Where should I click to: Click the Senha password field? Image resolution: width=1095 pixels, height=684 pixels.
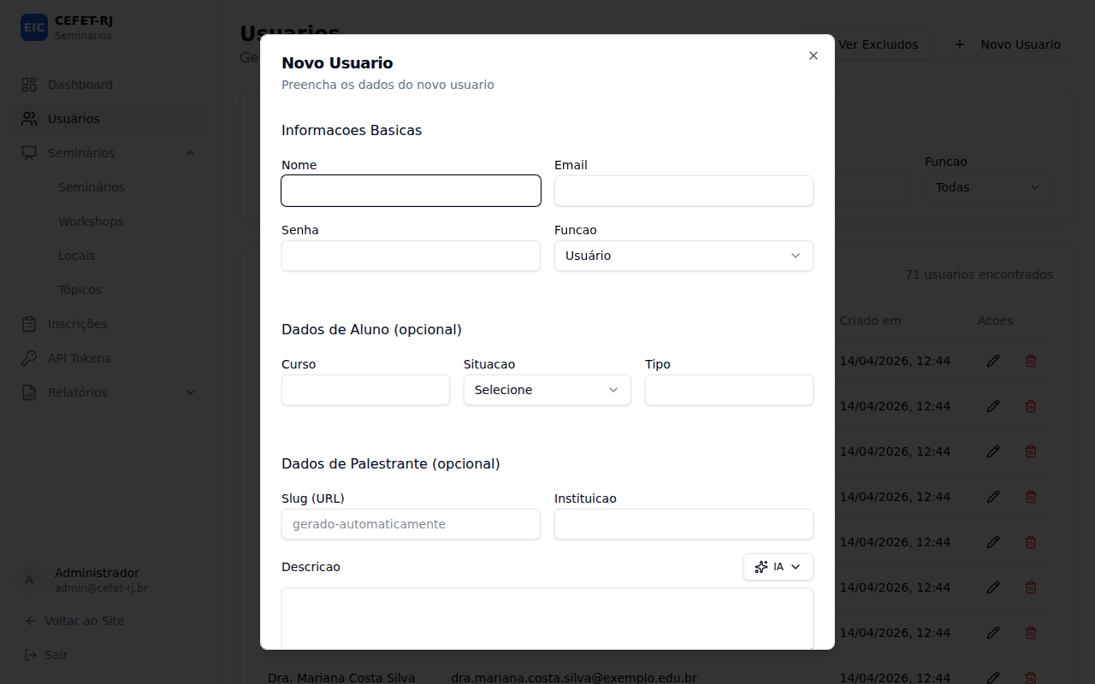point(411,256)
